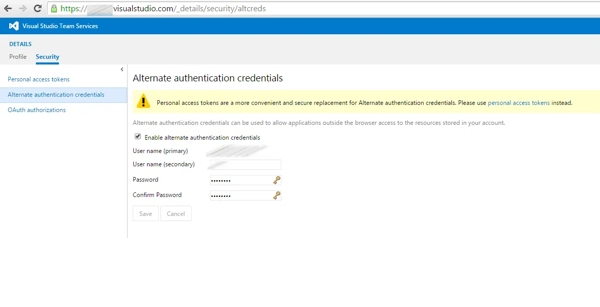Focus the Confirm Password input field

point(245,195)
